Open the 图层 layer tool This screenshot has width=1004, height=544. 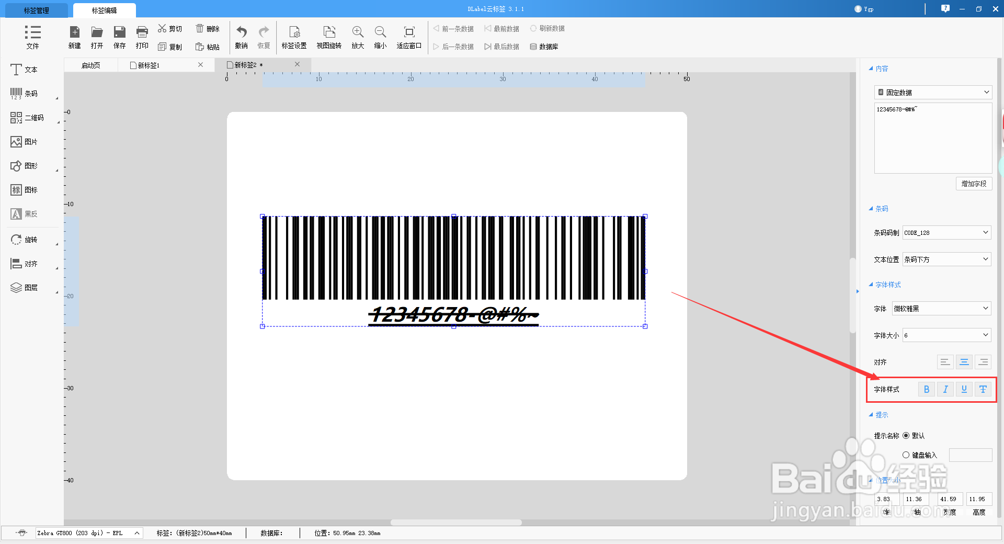click(24, 288)
